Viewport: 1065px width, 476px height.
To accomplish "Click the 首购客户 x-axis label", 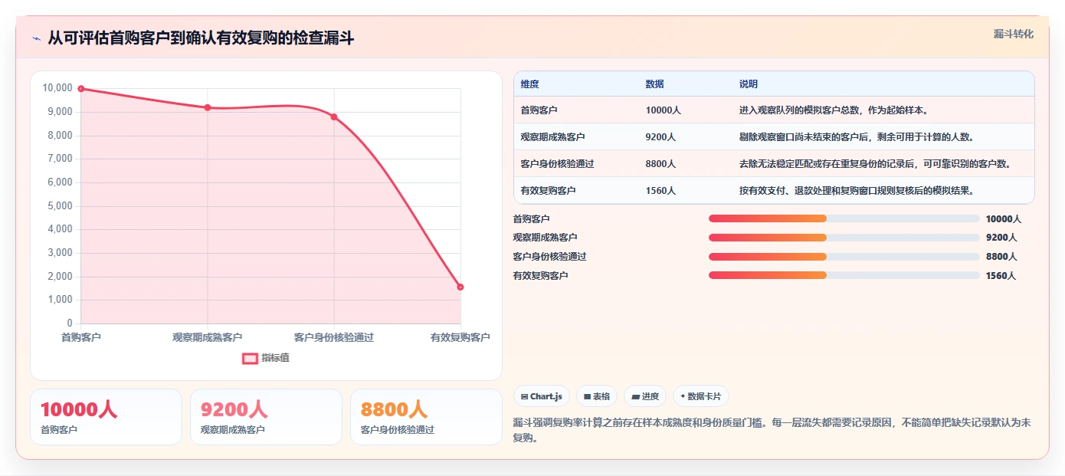I will click(x=81, y=337).
